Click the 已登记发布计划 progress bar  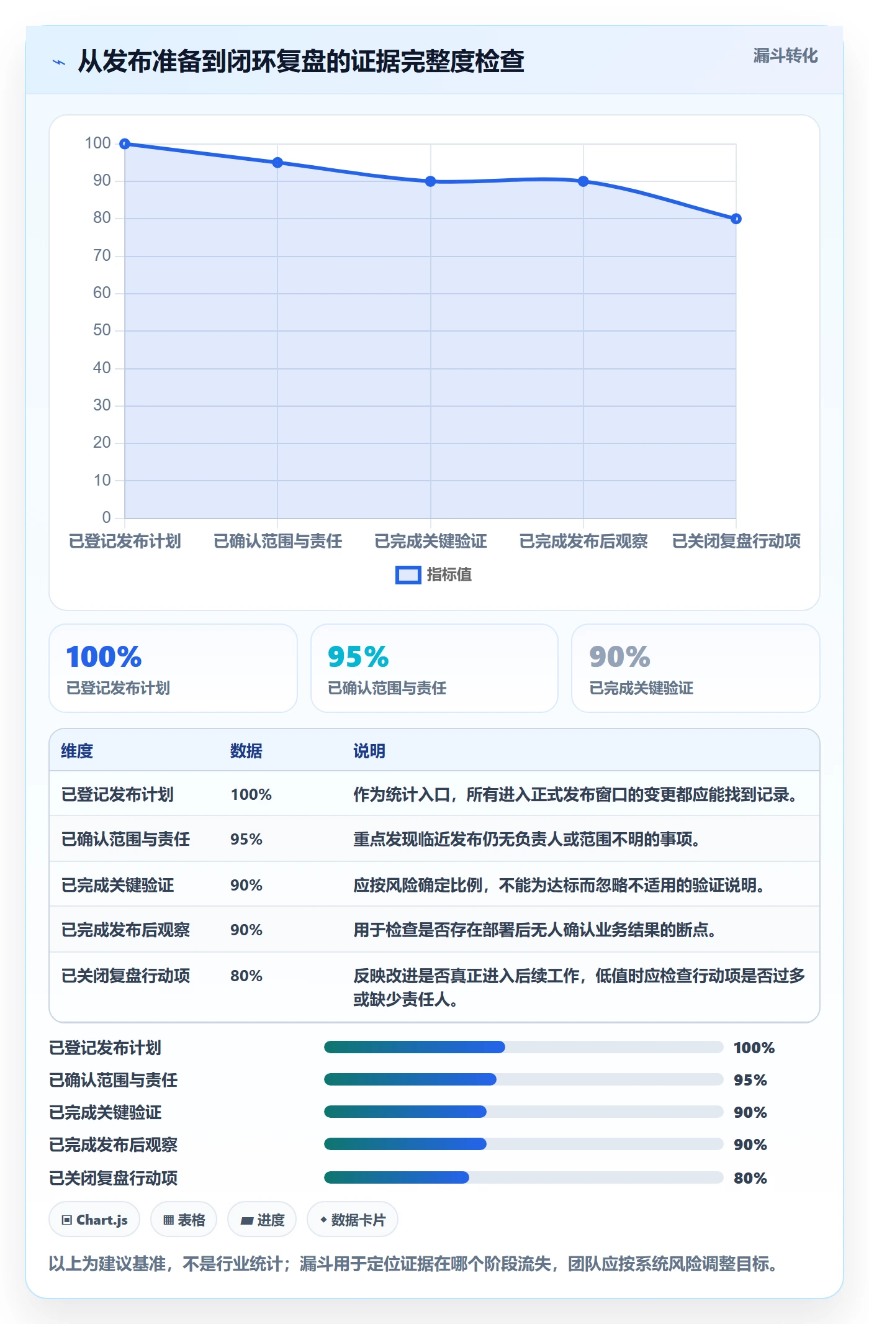[524, 1048]
